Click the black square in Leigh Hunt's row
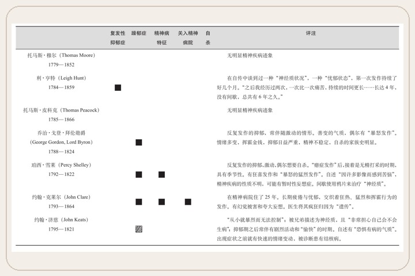 tap(118, 87)
